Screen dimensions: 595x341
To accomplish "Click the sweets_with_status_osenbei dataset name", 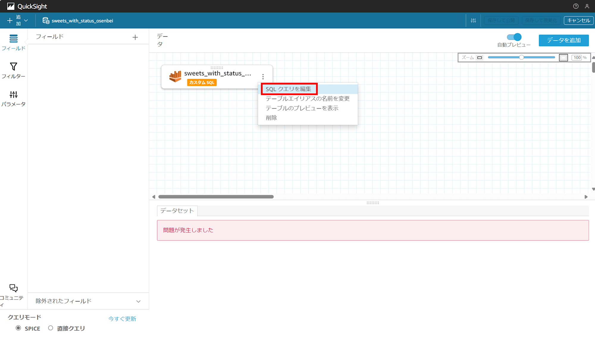I will 82,21.
